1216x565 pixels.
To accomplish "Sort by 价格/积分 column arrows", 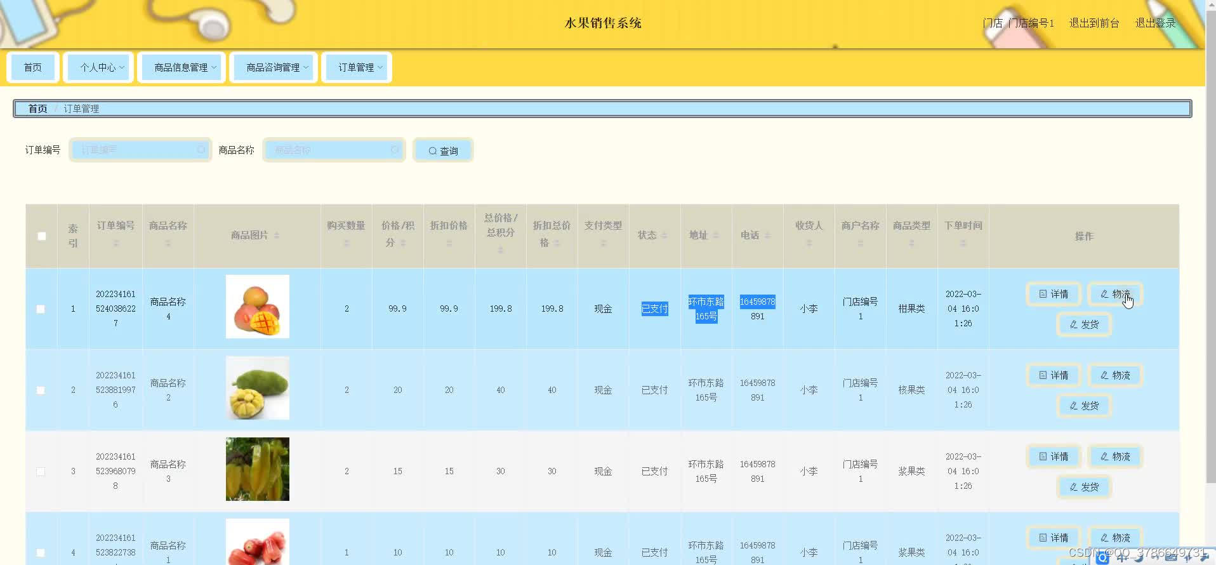I will [403, 243].
